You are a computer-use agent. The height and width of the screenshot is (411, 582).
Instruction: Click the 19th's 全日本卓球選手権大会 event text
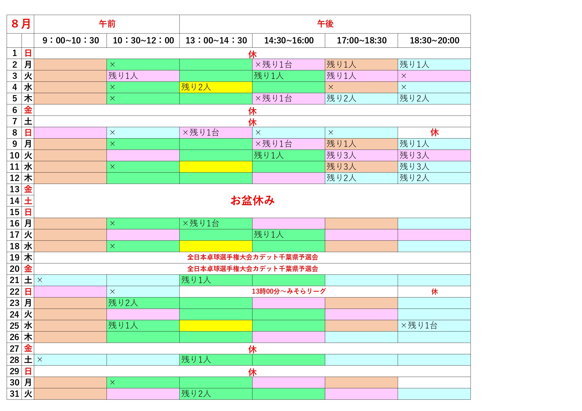pyautogui.click(x=252, y=257)
